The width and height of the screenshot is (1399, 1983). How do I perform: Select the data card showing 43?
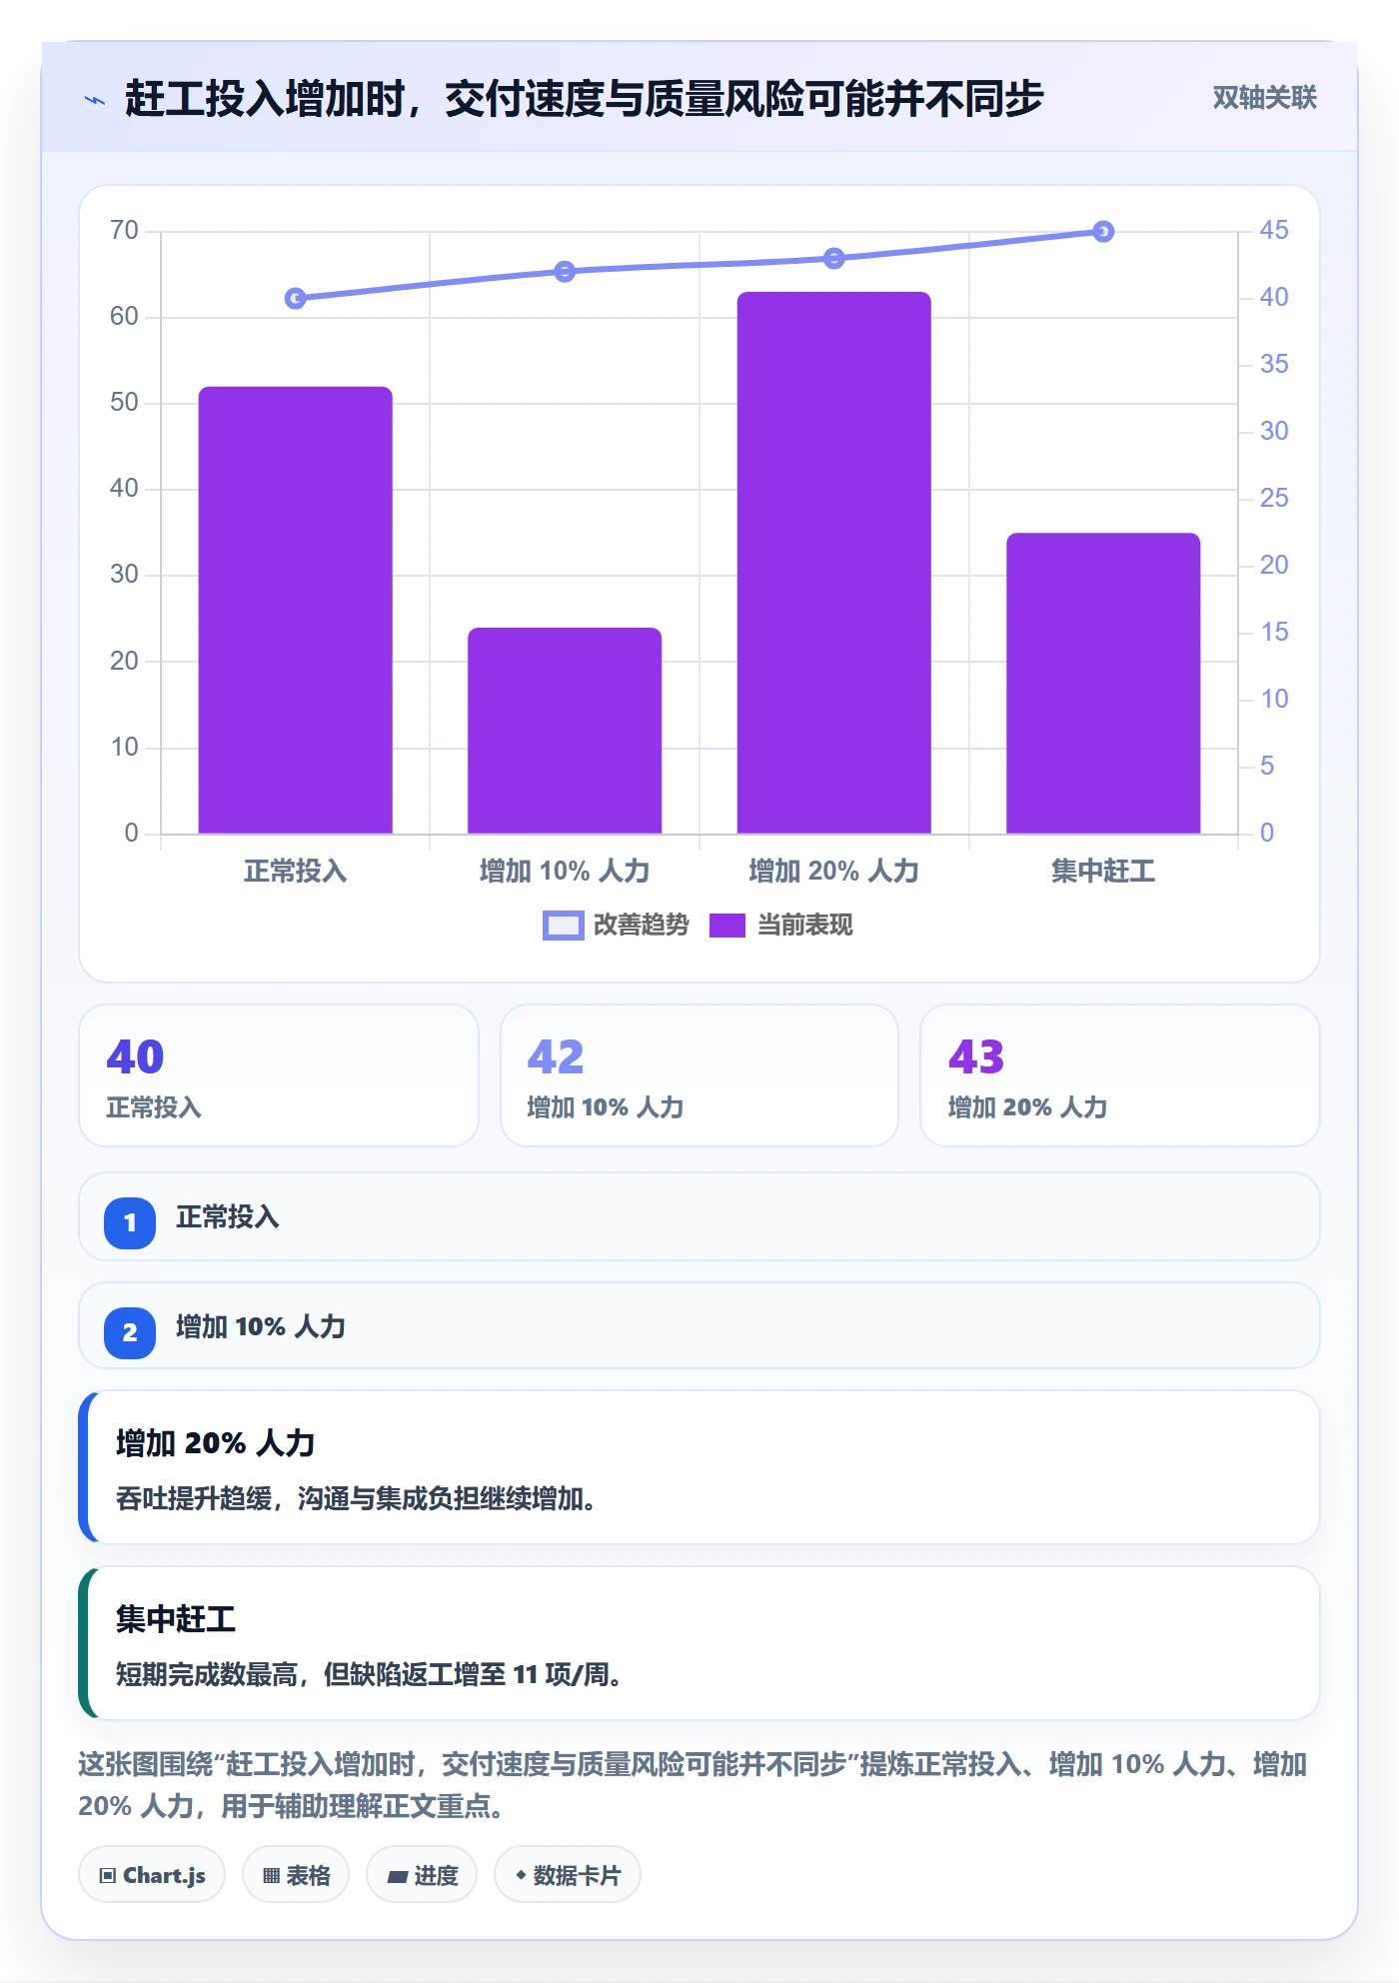click(x=1120, y=1075)
